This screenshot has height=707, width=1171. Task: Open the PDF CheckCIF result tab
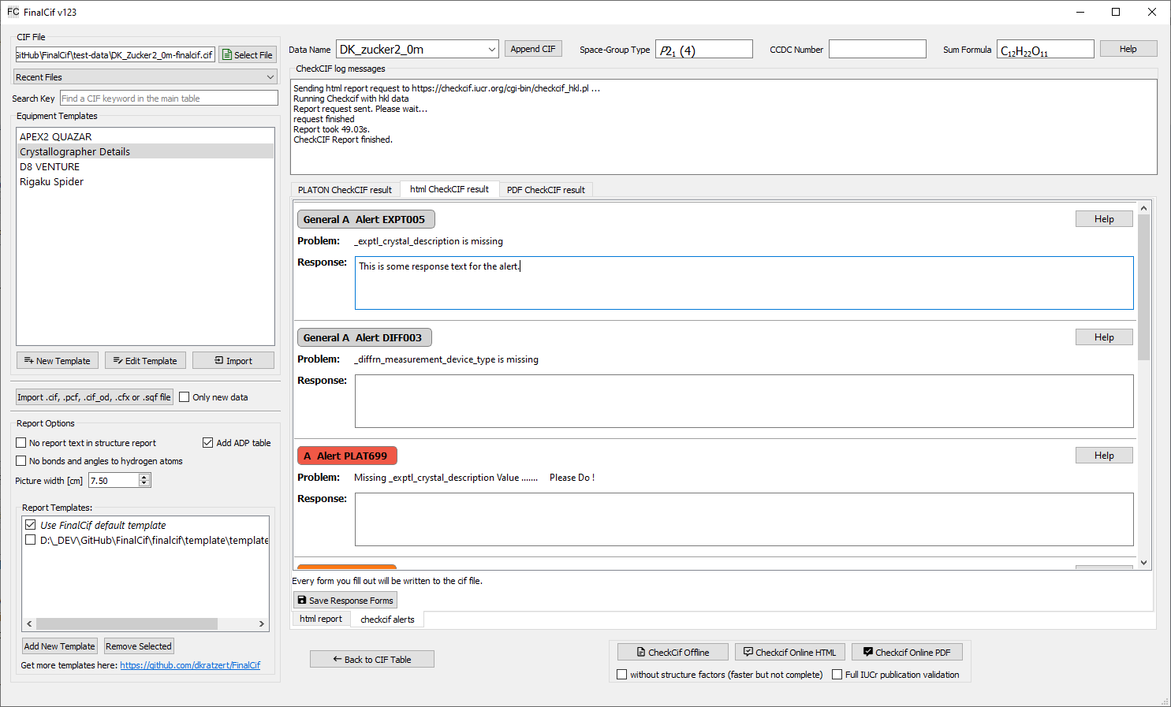point(546,190)
